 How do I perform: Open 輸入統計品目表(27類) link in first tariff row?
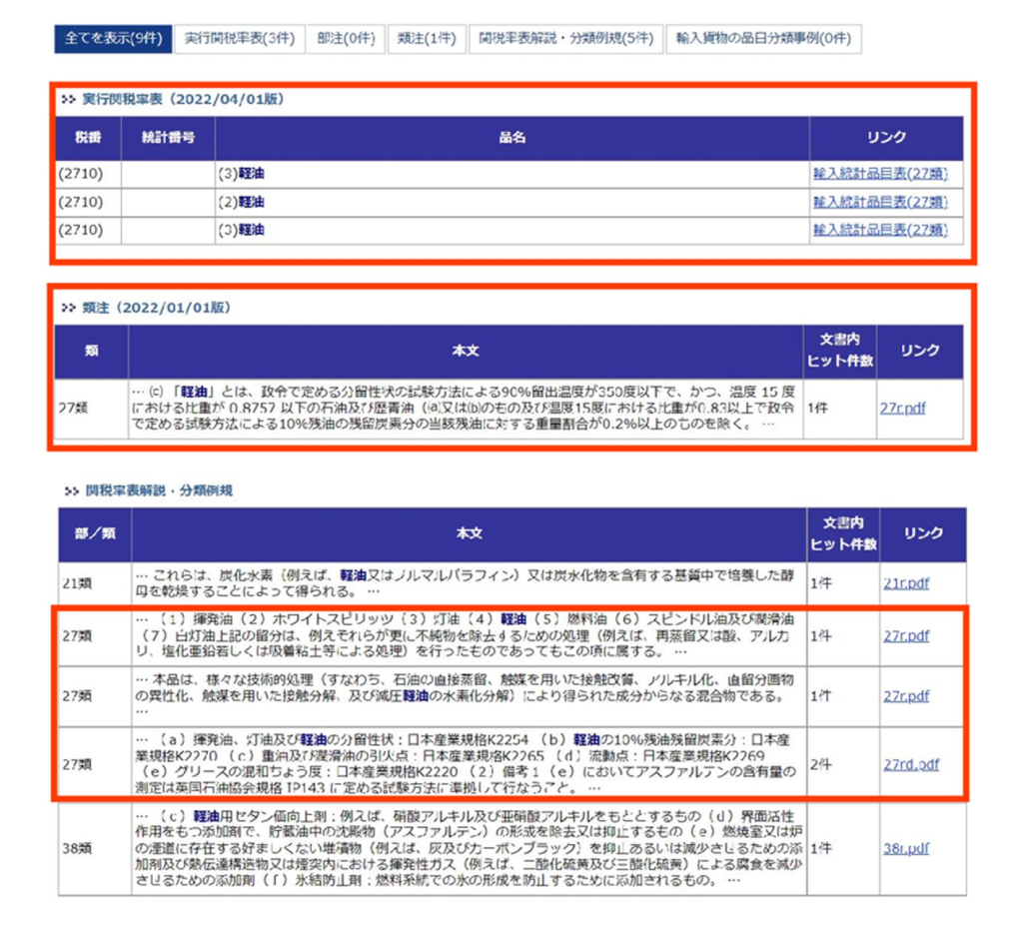pyautogui.click(x=880, y=174)
